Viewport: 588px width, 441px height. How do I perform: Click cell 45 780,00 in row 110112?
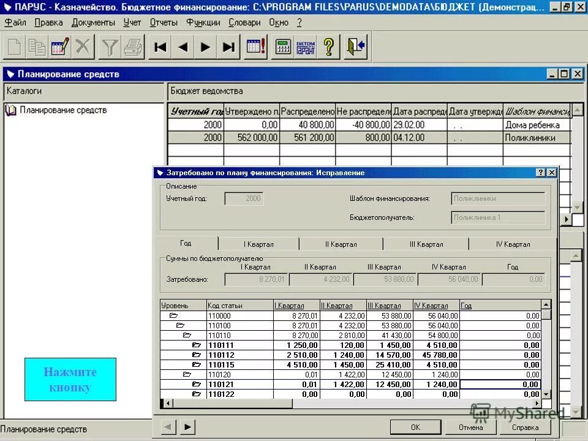pos(436,355)
